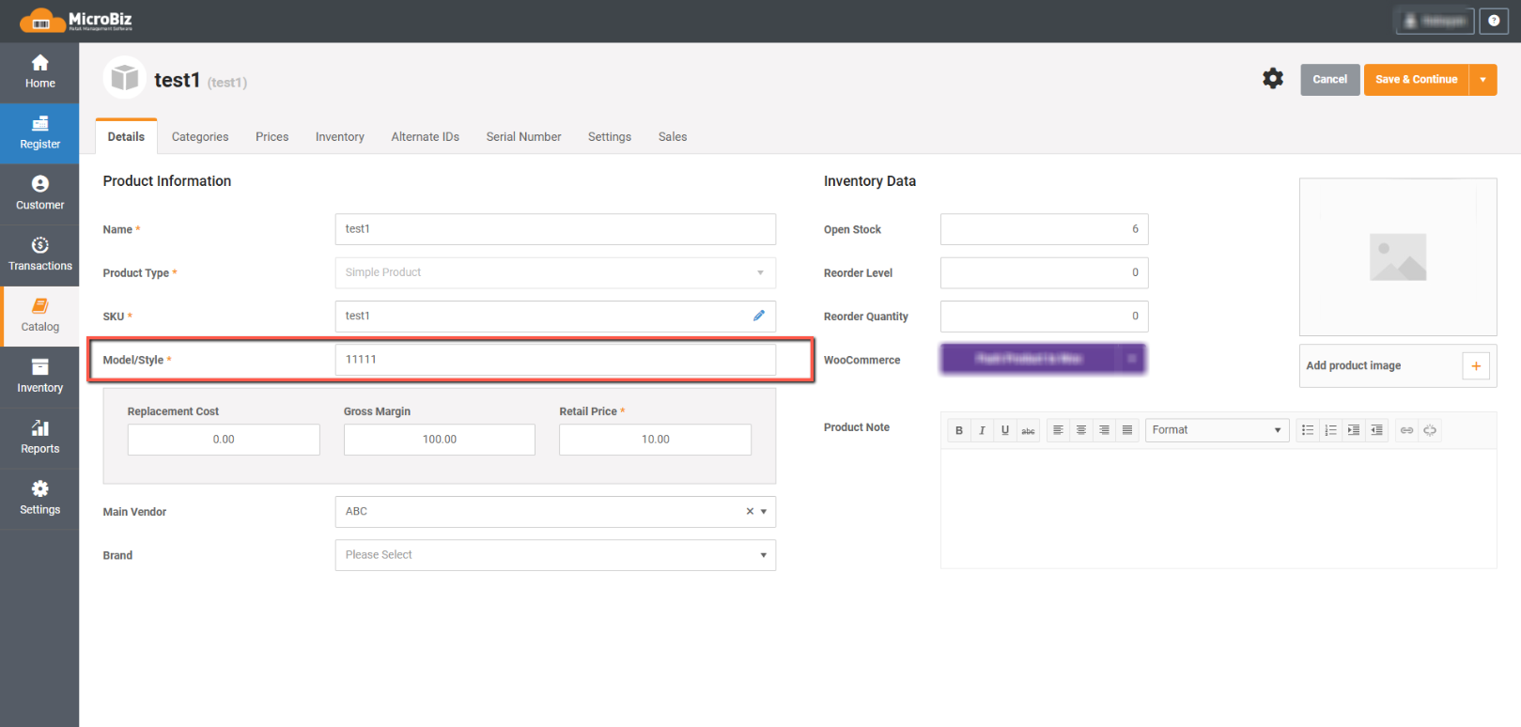
Task: Click the Save & Continue button
Action: 1417,80
